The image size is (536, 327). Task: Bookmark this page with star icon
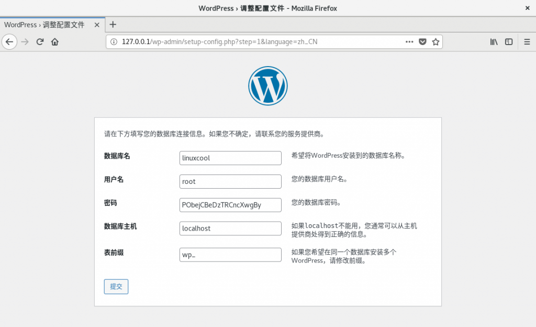435,42
